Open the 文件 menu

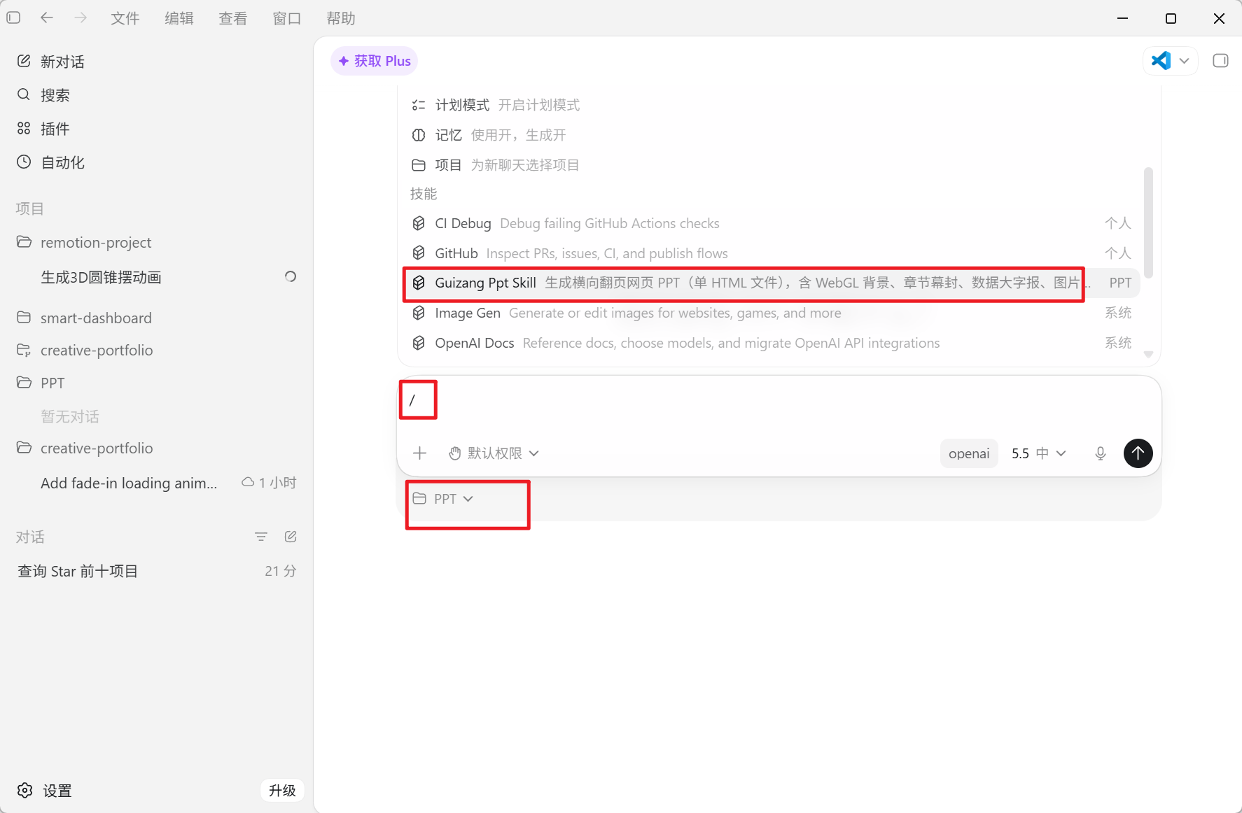pyautogui.click(x=125, y=18)
